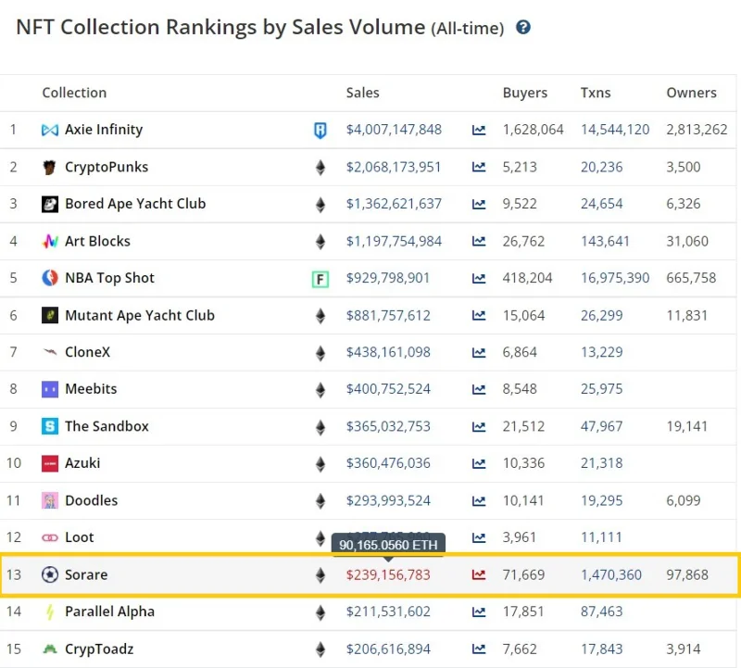Open the Parallel Alpha chart icon

479,611
